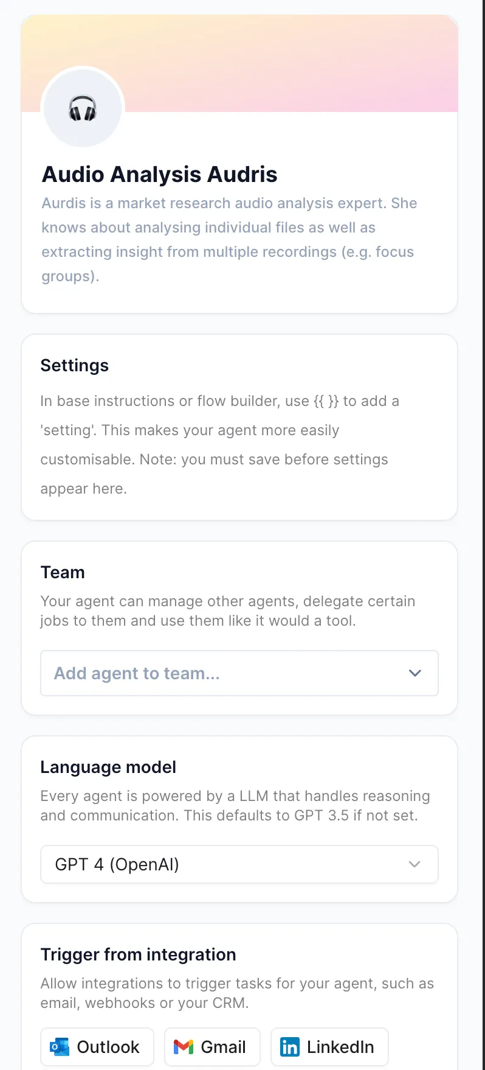Click the Aurdis agent description text
Viewport: 485px width, 1070px height.
[x=229, y=239]
